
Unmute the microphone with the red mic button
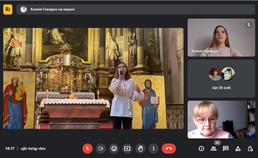coord(88,149)
